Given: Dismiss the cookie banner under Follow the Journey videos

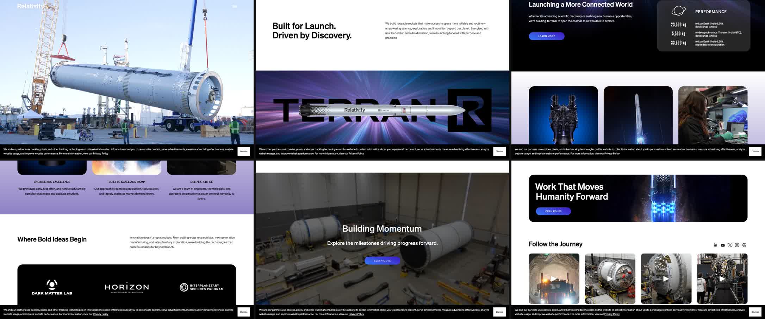Looking at the screenshot, I should coord(755,312).
